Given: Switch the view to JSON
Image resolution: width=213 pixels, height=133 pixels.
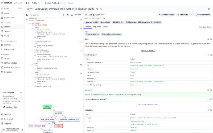Looking at the screenshot, I should [x=209, y=27].
